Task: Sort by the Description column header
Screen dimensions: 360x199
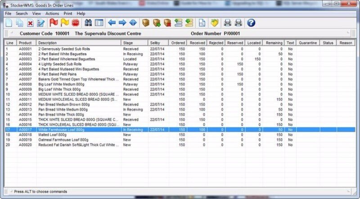Action: coord(79,43)
